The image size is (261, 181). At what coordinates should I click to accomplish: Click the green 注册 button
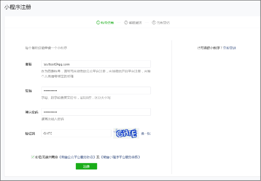86,166
